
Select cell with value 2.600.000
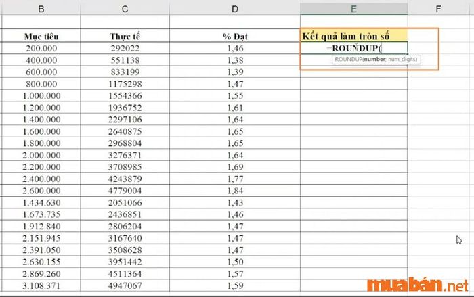click(x=41, y=191)
